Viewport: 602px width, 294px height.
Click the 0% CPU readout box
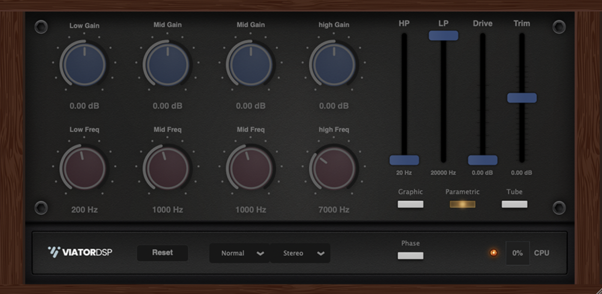point(518,253)
